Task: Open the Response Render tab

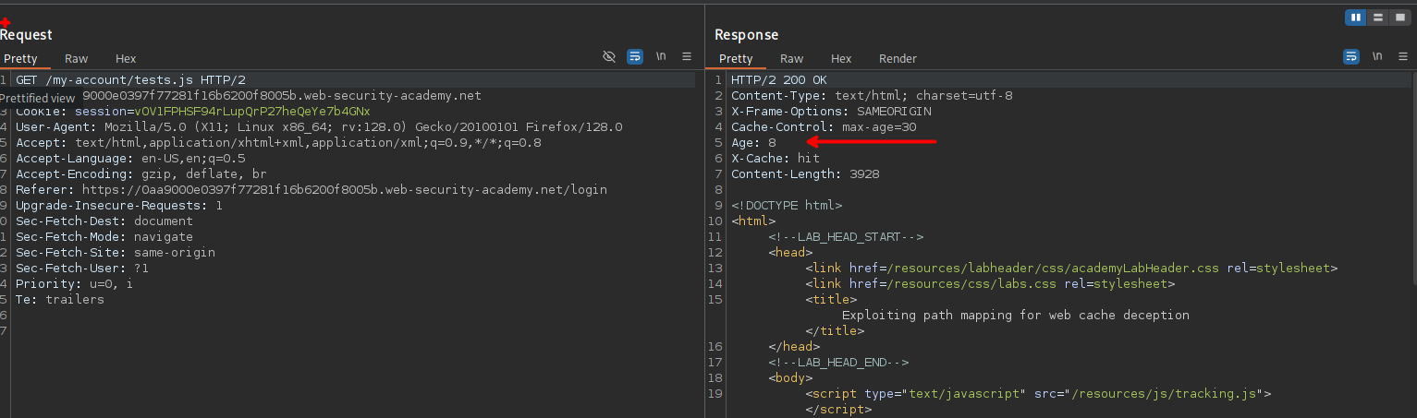Action: 898,59
